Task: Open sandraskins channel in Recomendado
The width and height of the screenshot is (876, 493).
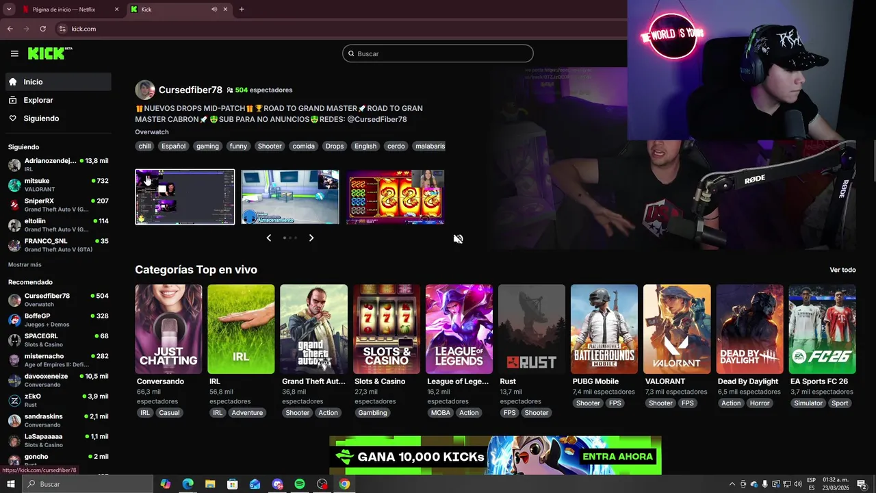Action: tap(58, 420)
